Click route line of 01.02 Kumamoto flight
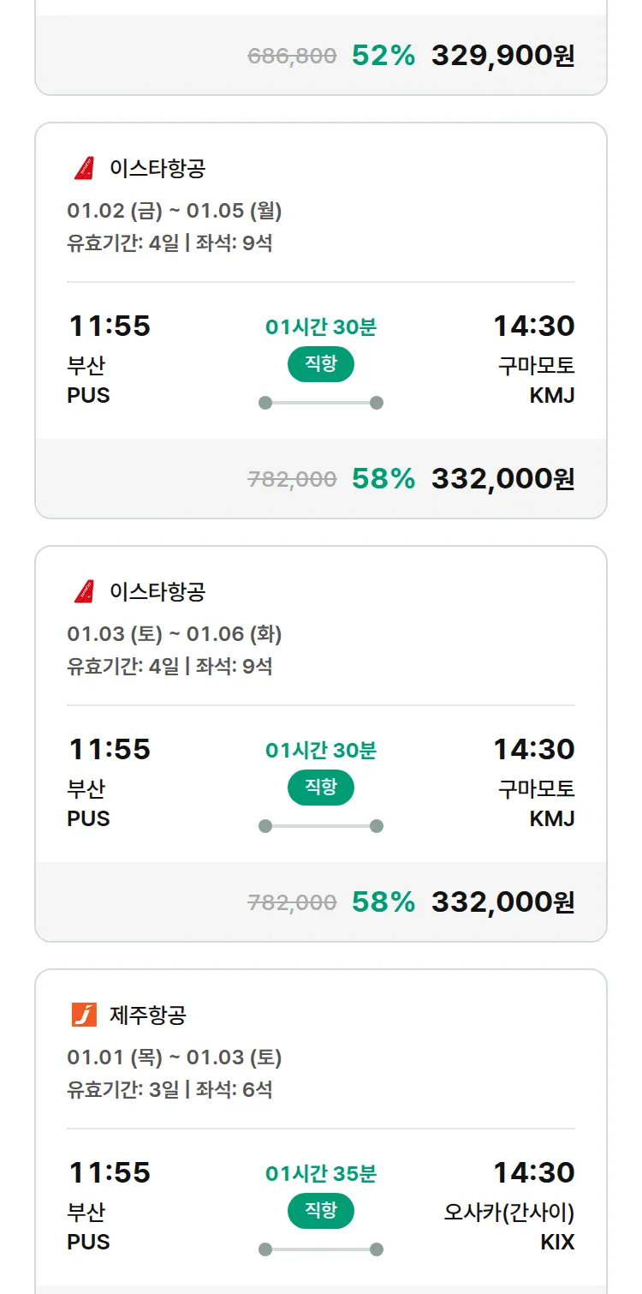 tap(321, 403)
